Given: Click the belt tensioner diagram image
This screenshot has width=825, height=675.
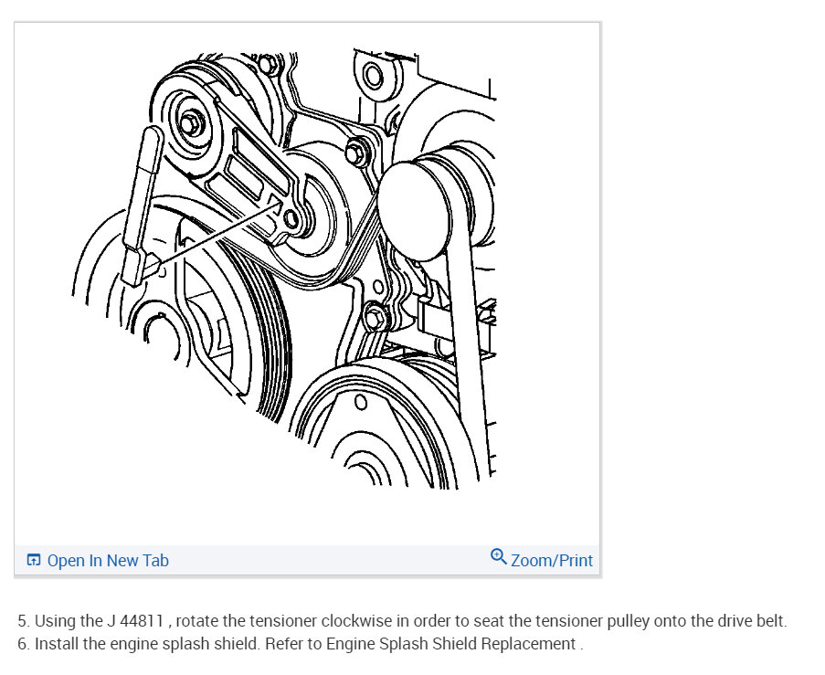Looking at the screenshot, I should point(284,269).
